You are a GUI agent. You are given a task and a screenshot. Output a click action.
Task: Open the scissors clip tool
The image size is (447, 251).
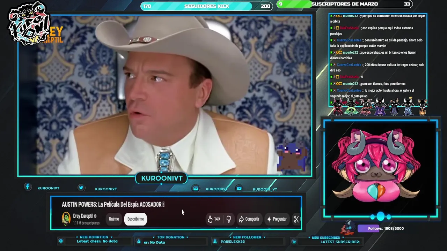(296, 219)
